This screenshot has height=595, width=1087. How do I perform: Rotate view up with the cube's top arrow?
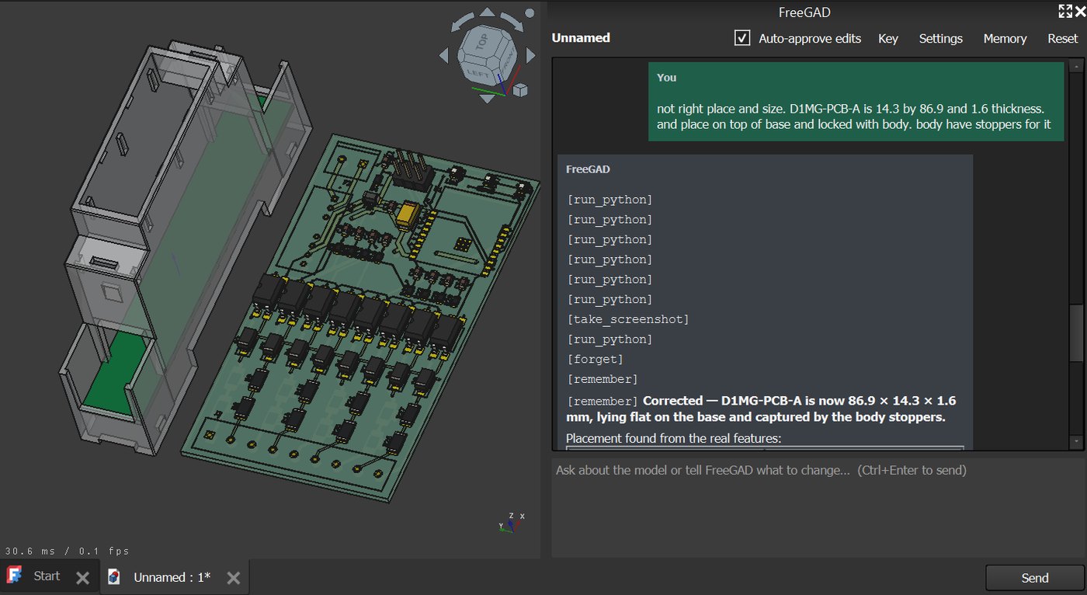coord(487,12)
